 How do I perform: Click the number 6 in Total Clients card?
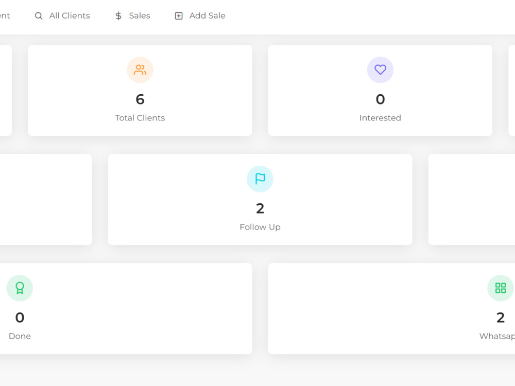pos(140,99)
